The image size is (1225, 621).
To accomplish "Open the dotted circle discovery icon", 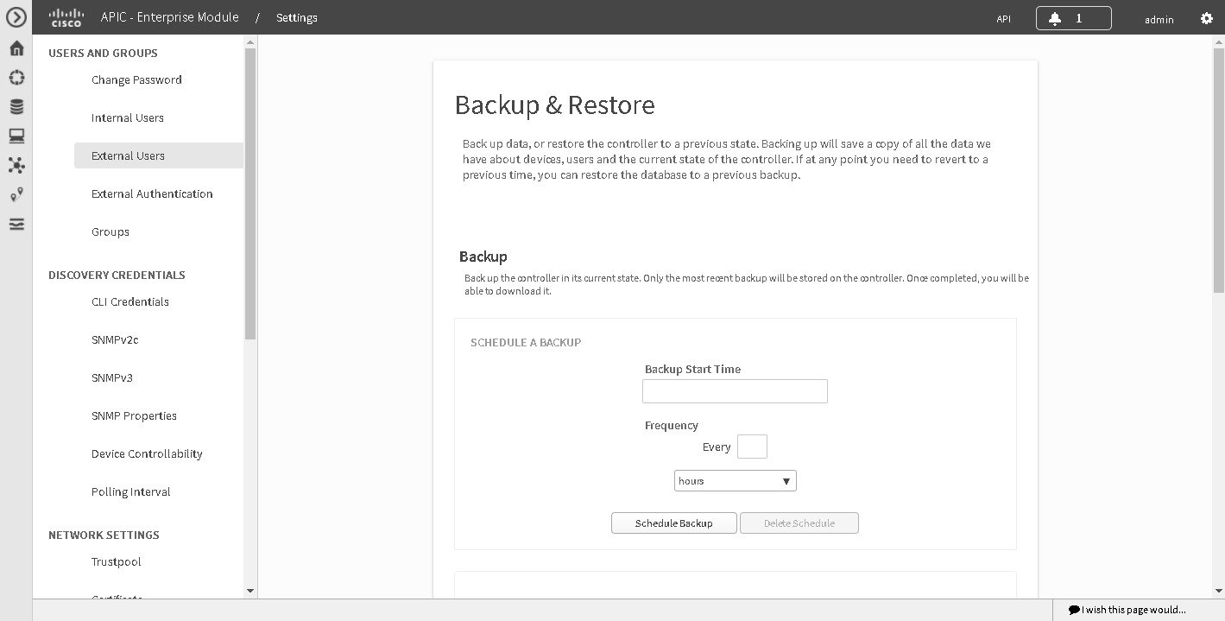I will [x=16, y=78].
